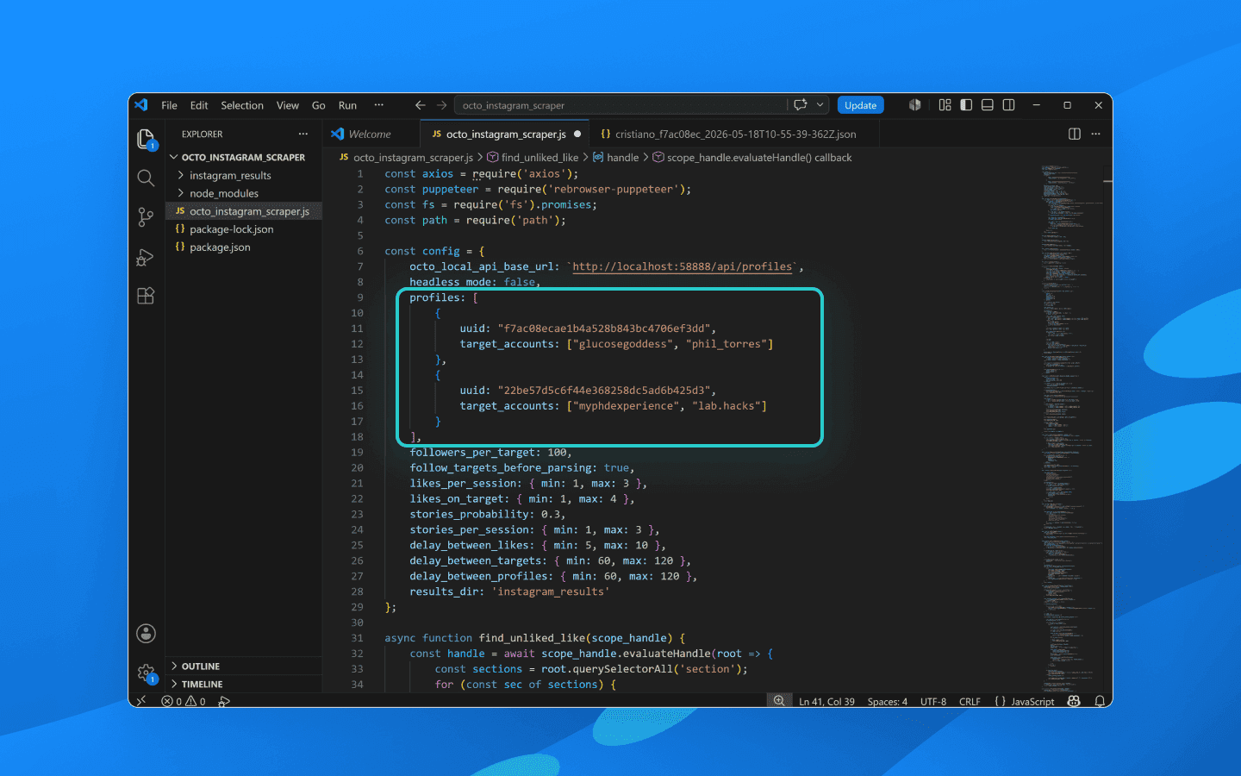Image resolution: width=1241 pixels, height=776 pixels.
Task: Open the Extensions view
Action: coord(146,296)
